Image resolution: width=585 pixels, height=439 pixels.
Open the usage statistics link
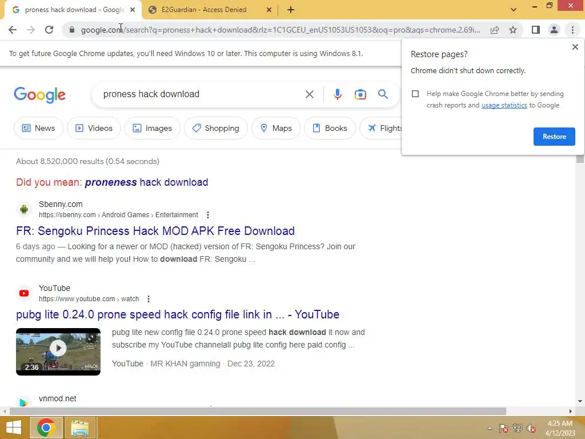(504, 105)
